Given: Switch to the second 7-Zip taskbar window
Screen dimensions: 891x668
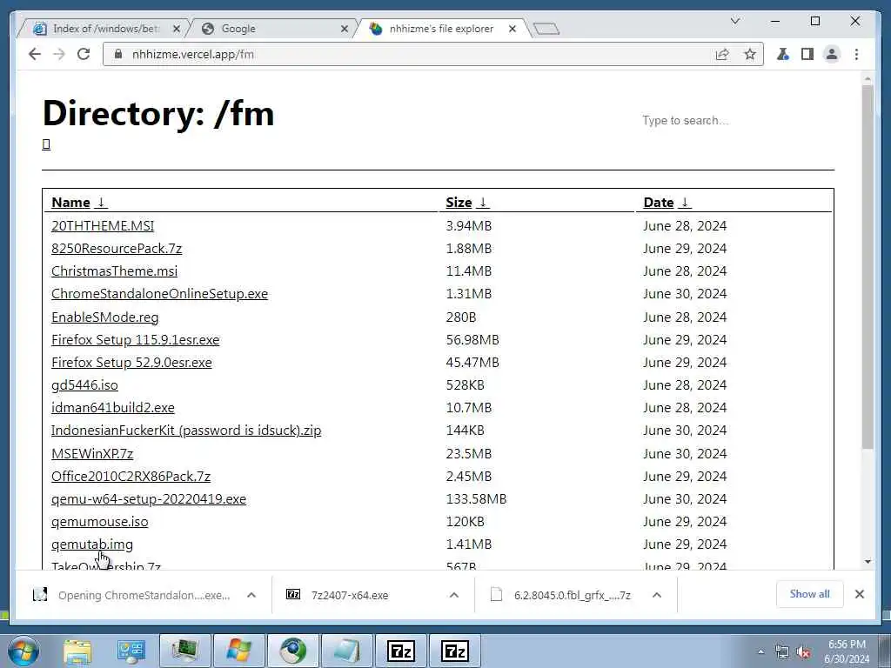Looking at the screenshot, I should coord(454,651).
